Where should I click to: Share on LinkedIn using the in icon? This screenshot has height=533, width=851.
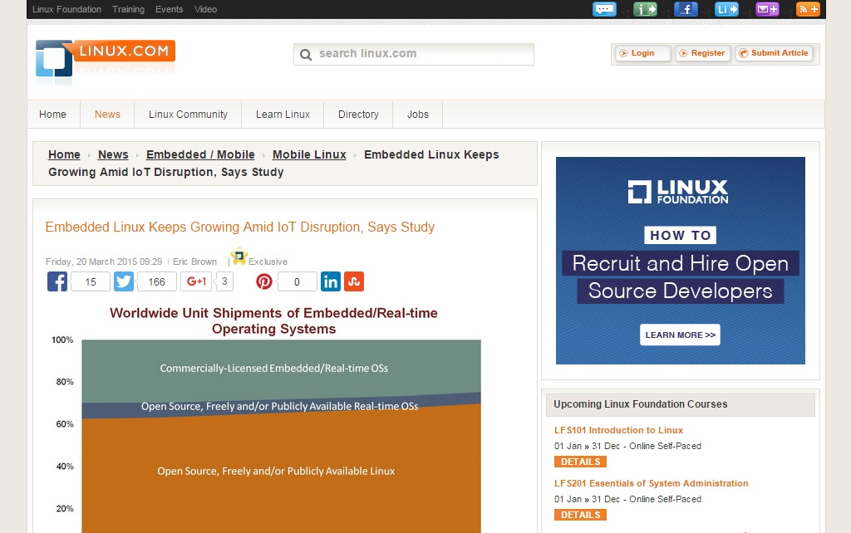point(331,281)
